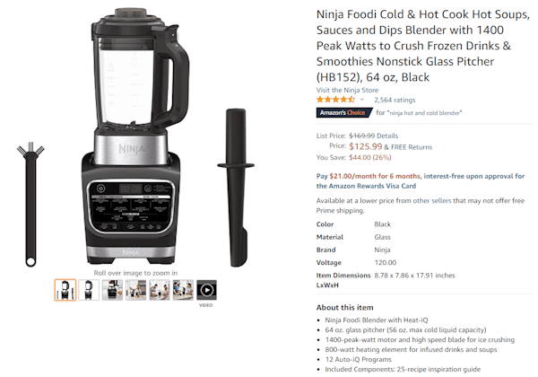Select the second thumbnail showing blender alone
538x377 pixels.
coord(89,290)
